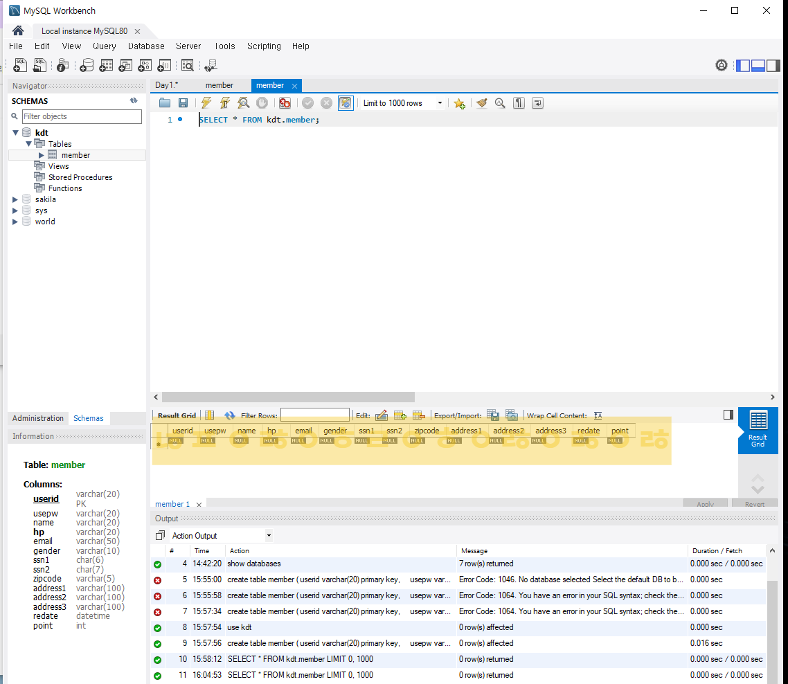788x684 pixels.
Task: Execute statement under cursor icon
Action: [x=224, y=103]
